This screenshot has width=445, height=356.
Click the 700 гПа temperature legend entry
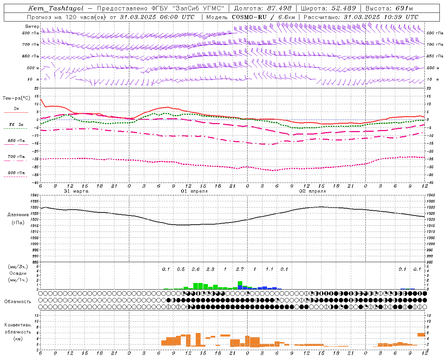pyautogui.click(x=16, y=157)
